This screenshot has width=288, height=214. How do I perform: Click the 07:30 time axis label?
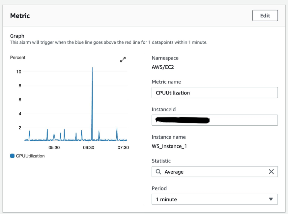[123, 147]
